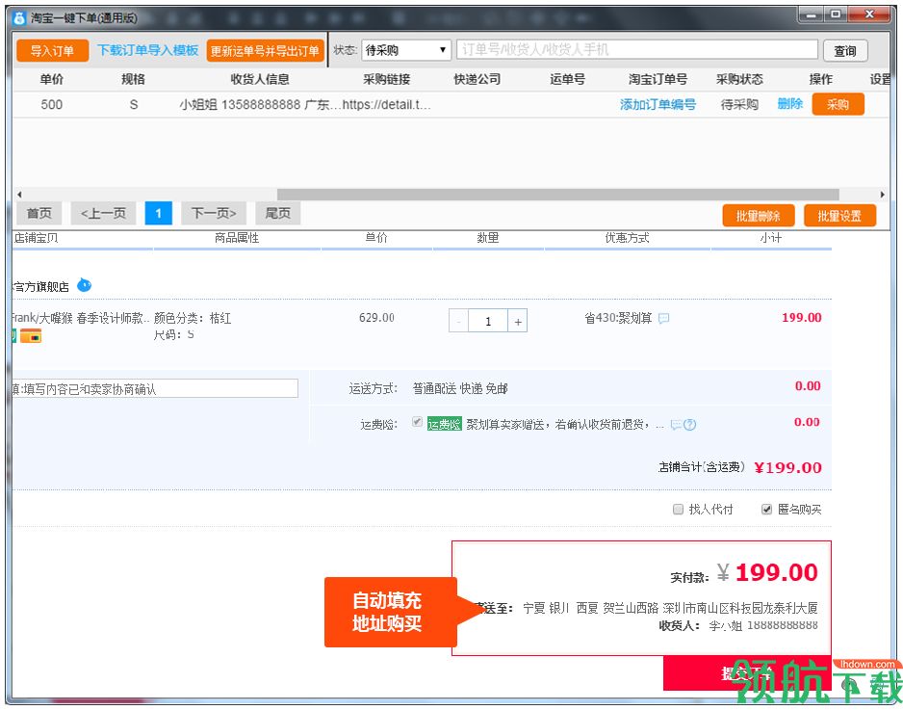Image resolution: width=903 pixels, height=710 pixels.
Task: Click the 运费险 help question icon
Action: (x=690, y=425)
